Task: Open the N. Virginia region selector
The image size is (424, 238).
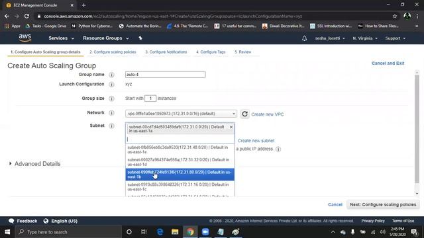Action: 365,38
